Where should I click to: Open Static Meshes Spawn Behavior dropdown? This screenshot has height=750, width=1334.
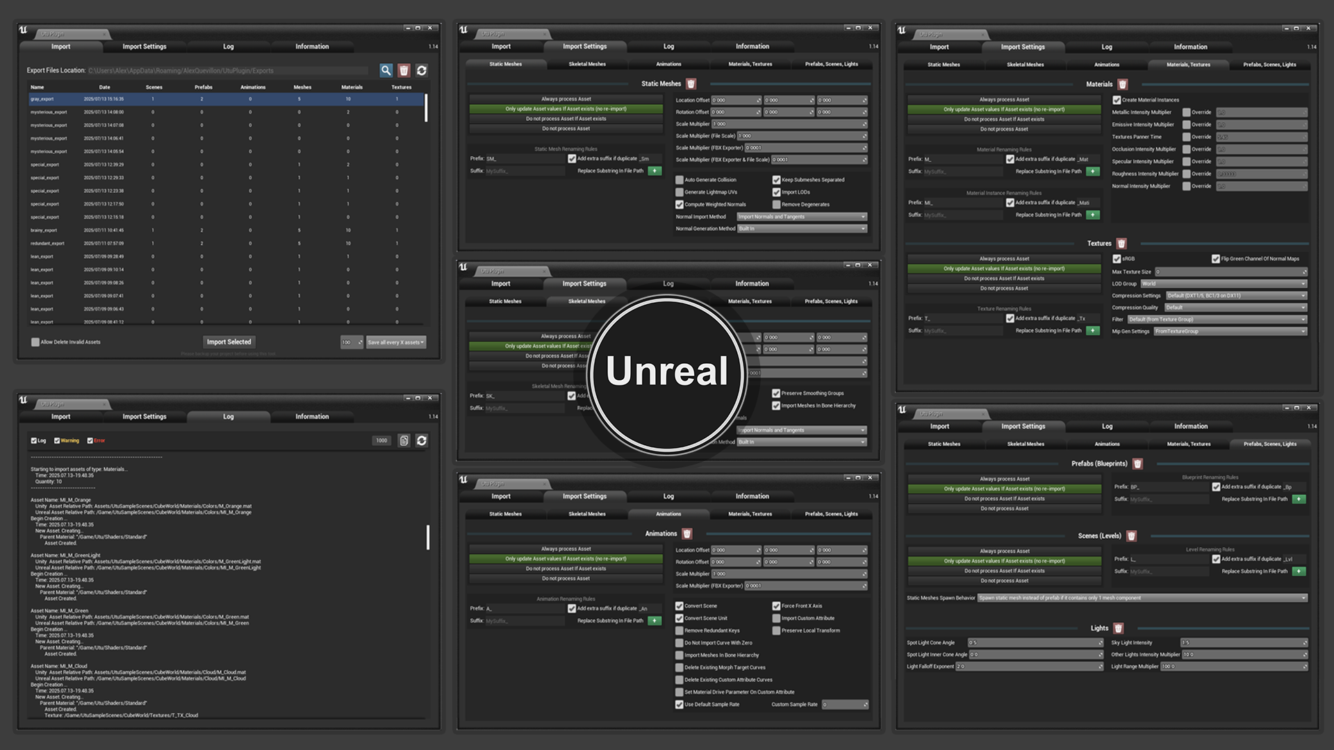[x=1142, y=598]
